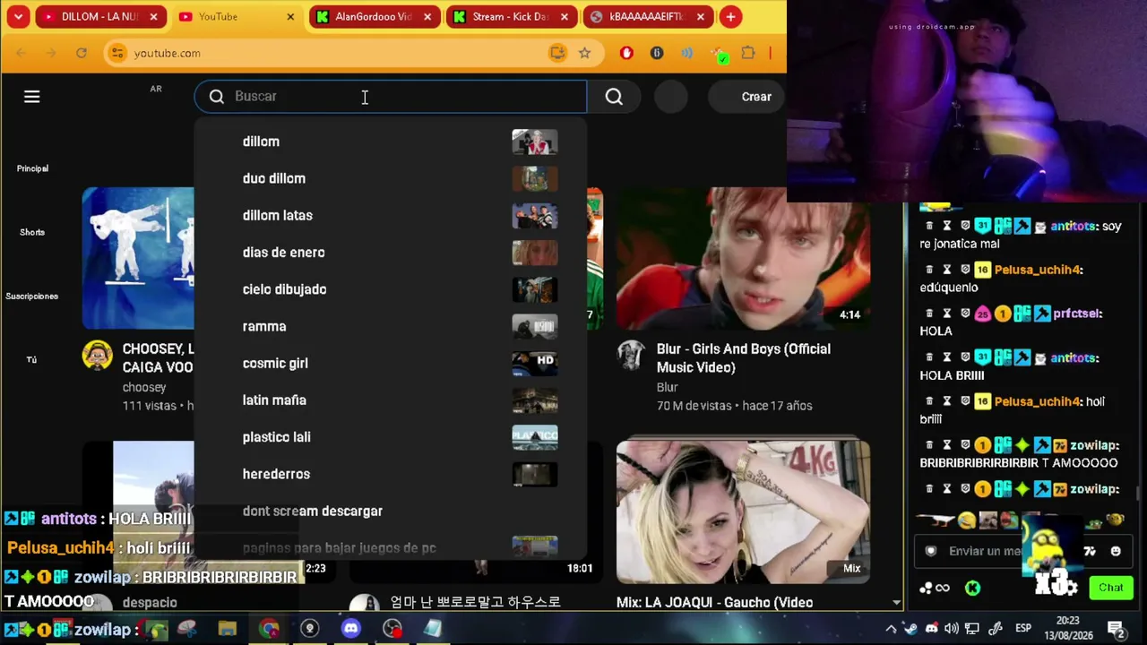
Task: Open Mix: LA JOAQUI - Gaucho thumbnail
Action: (x=743, y=512)
